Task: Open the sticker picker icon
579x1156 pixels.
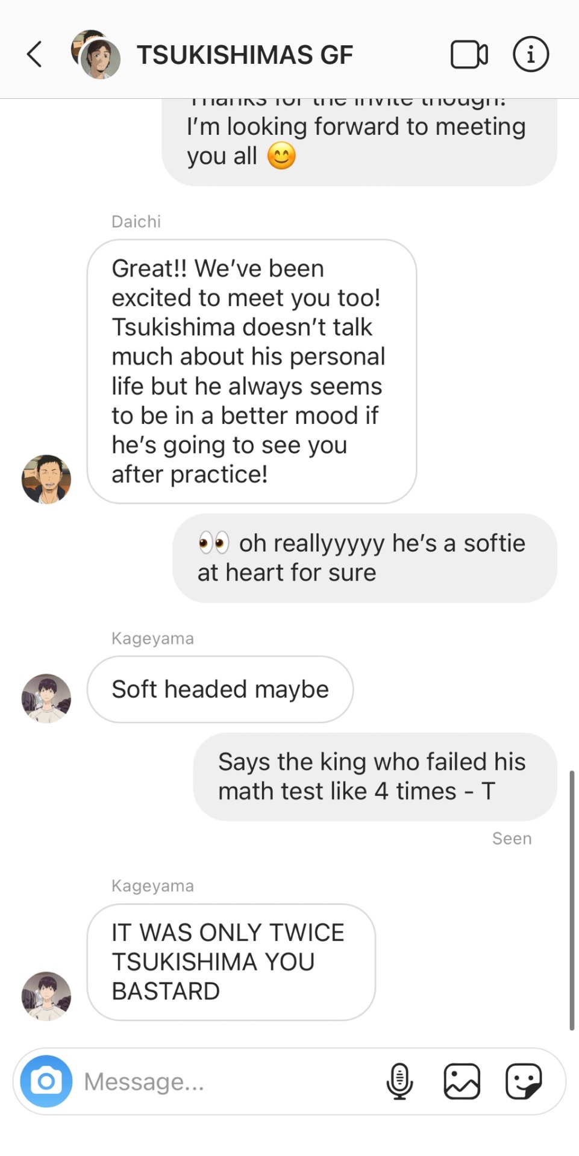Action: (x=524, y=1081)
